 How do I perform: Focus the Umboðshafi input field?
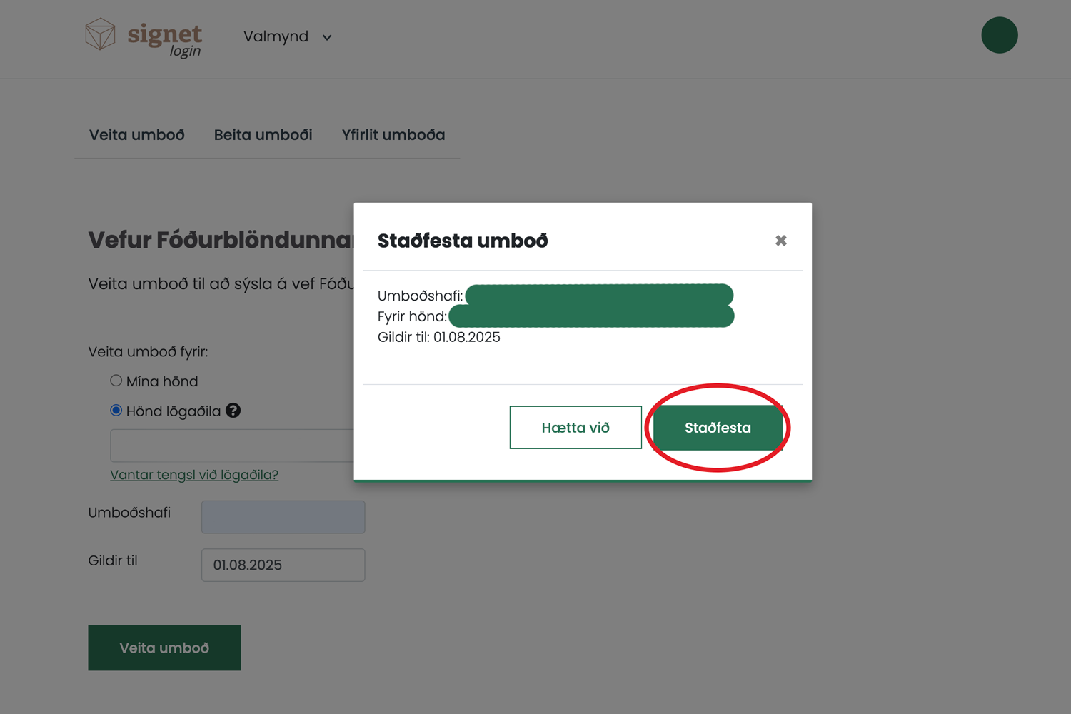coord(283,517)
